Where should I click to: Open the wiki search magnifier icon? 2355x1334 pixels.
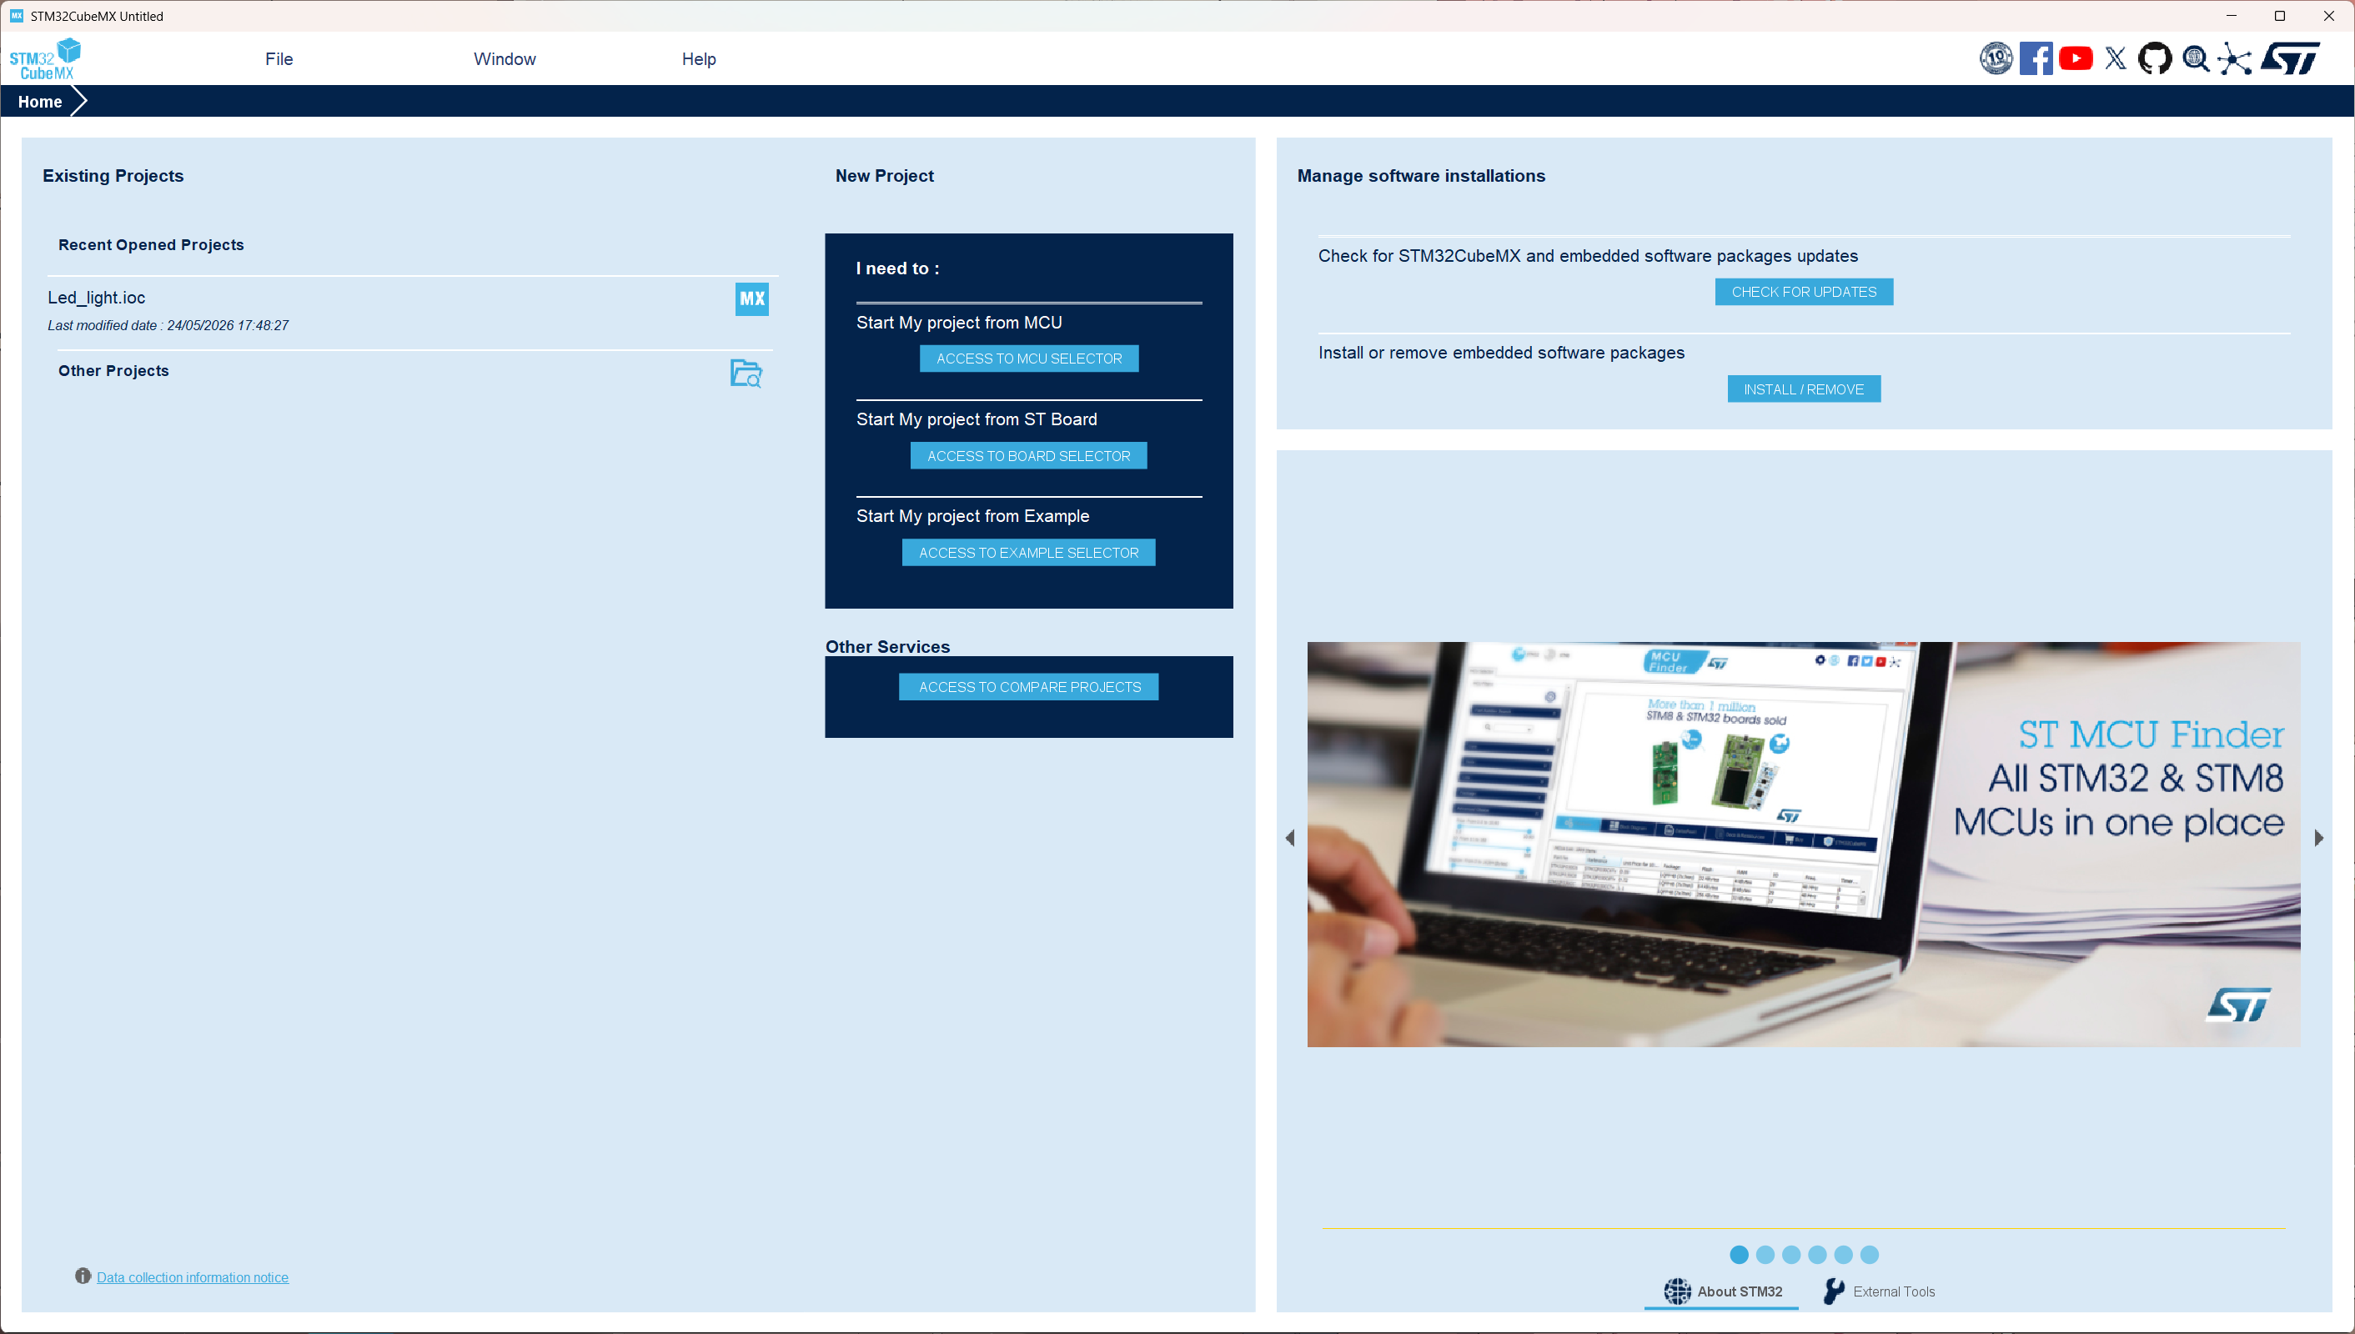(x=2196, y=58)
